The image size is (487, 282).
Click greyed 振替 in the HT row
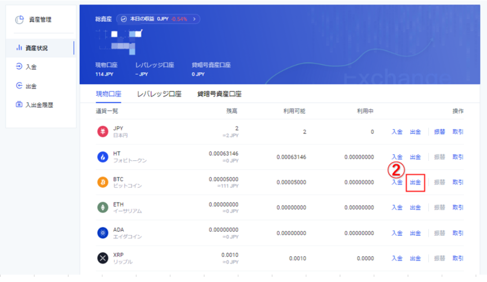pyautogui.click(x=440, y=157)
